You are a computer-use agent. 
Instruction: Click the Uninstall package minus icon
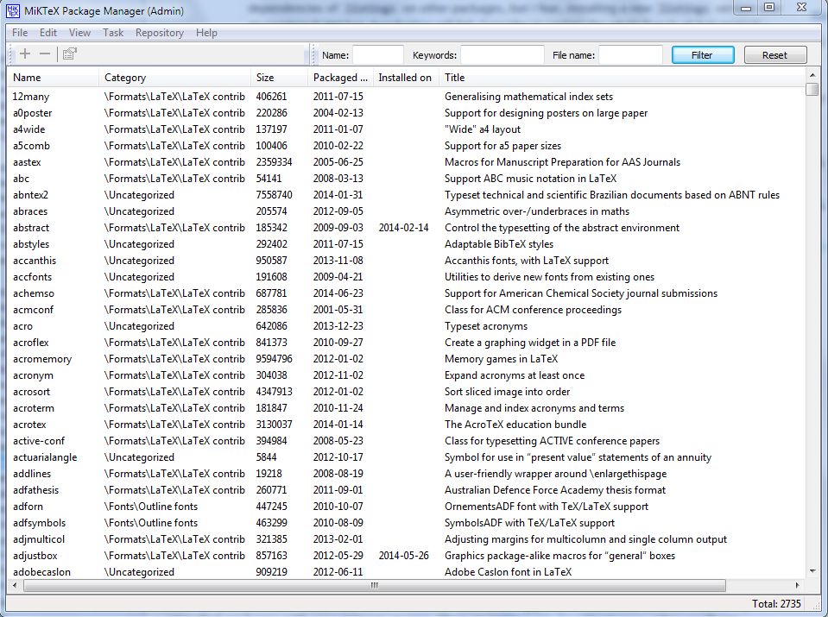click(x=45, y=54)
